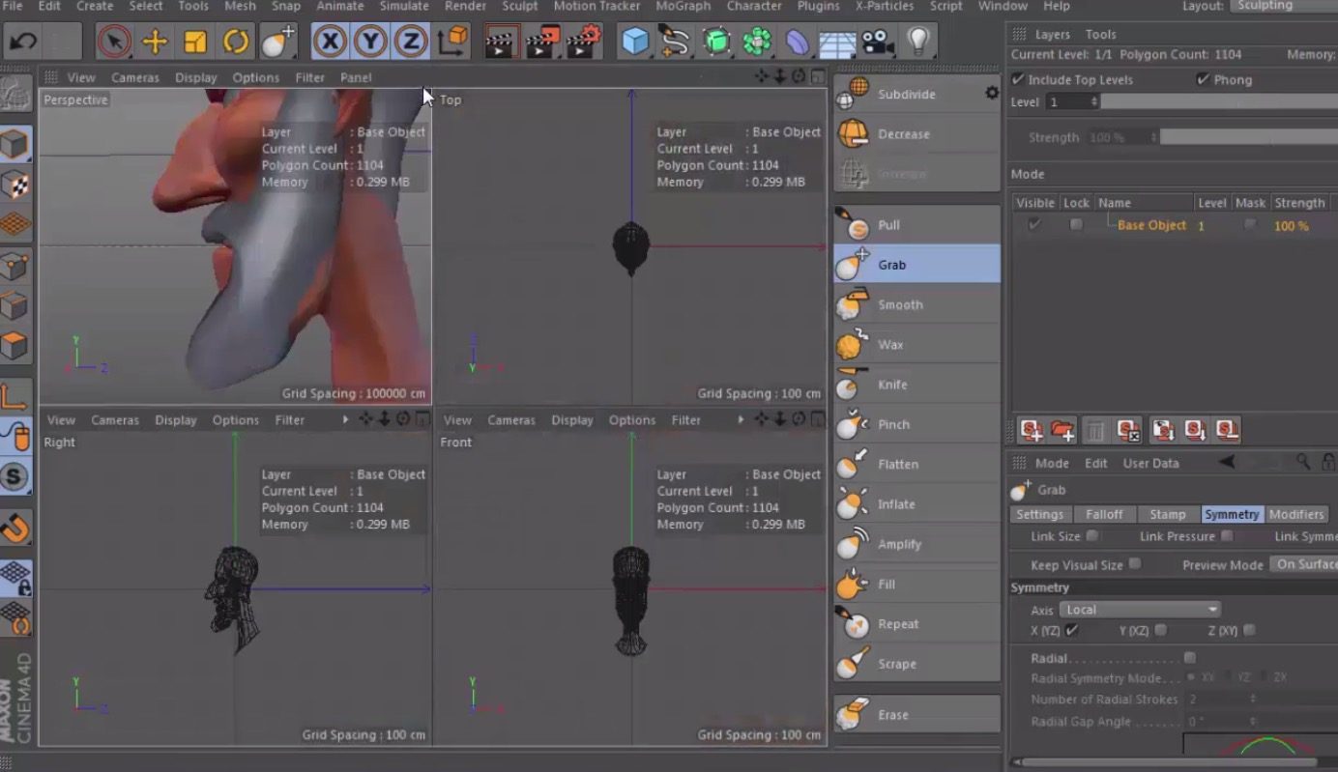Open the MoGraph menu
This screenshot has height=772, width=1338.
tap(683, 6)
